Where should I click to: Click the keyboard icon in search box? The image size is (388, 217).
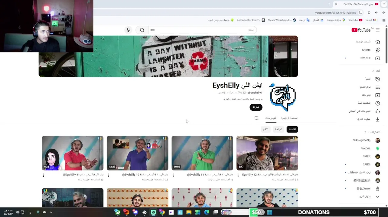[152, 30]
